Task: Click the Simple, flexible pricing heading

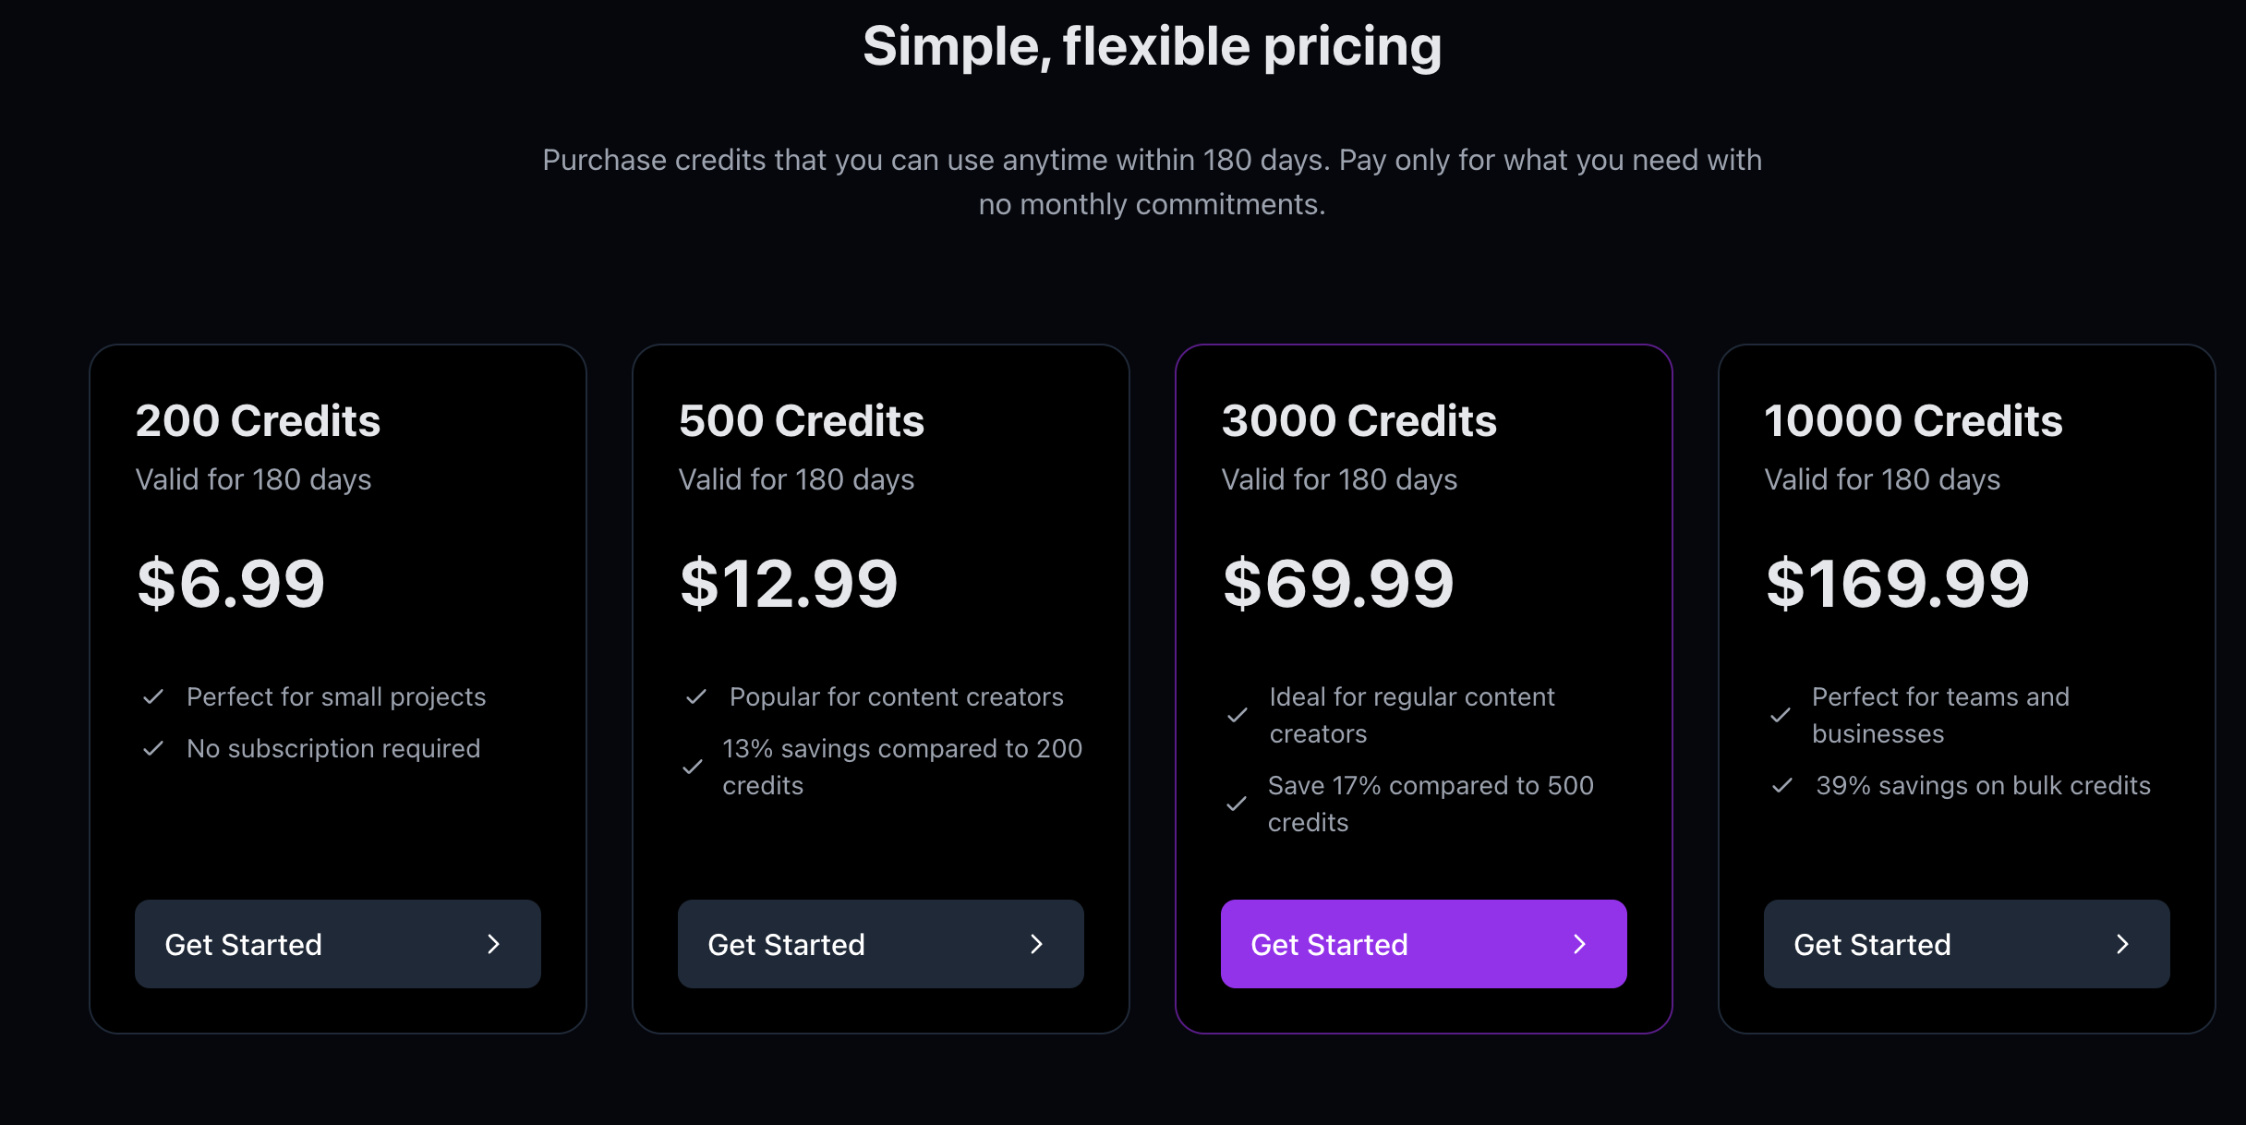Action: (1152, 46)
